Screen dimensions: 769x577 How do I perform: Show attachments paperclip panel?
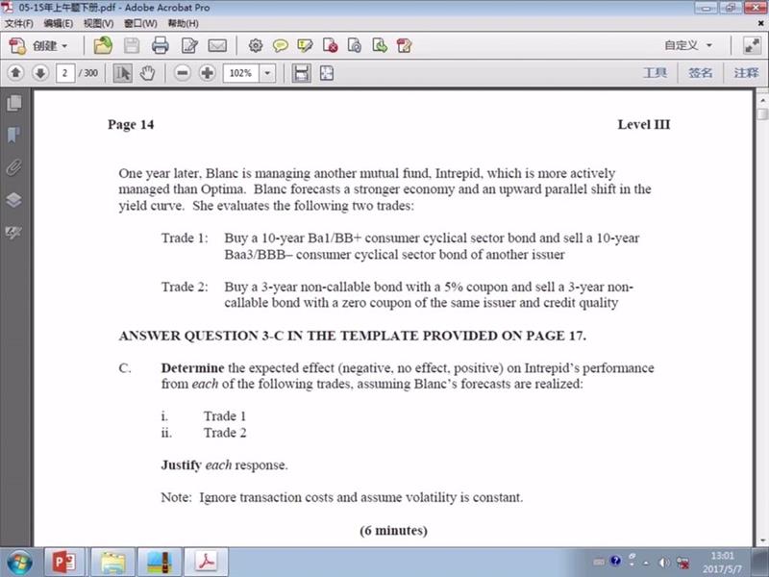pos(13,167)
